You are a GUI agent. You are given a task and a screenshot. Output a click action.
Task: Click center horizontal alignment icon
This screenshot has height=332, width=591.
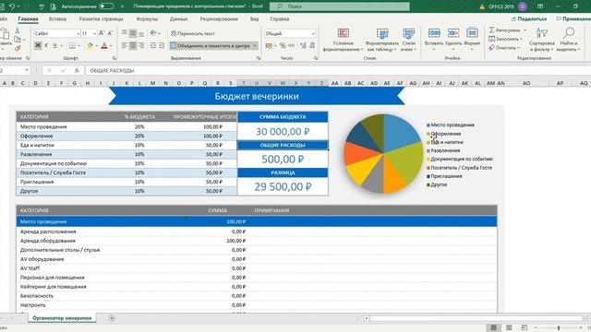133,45
